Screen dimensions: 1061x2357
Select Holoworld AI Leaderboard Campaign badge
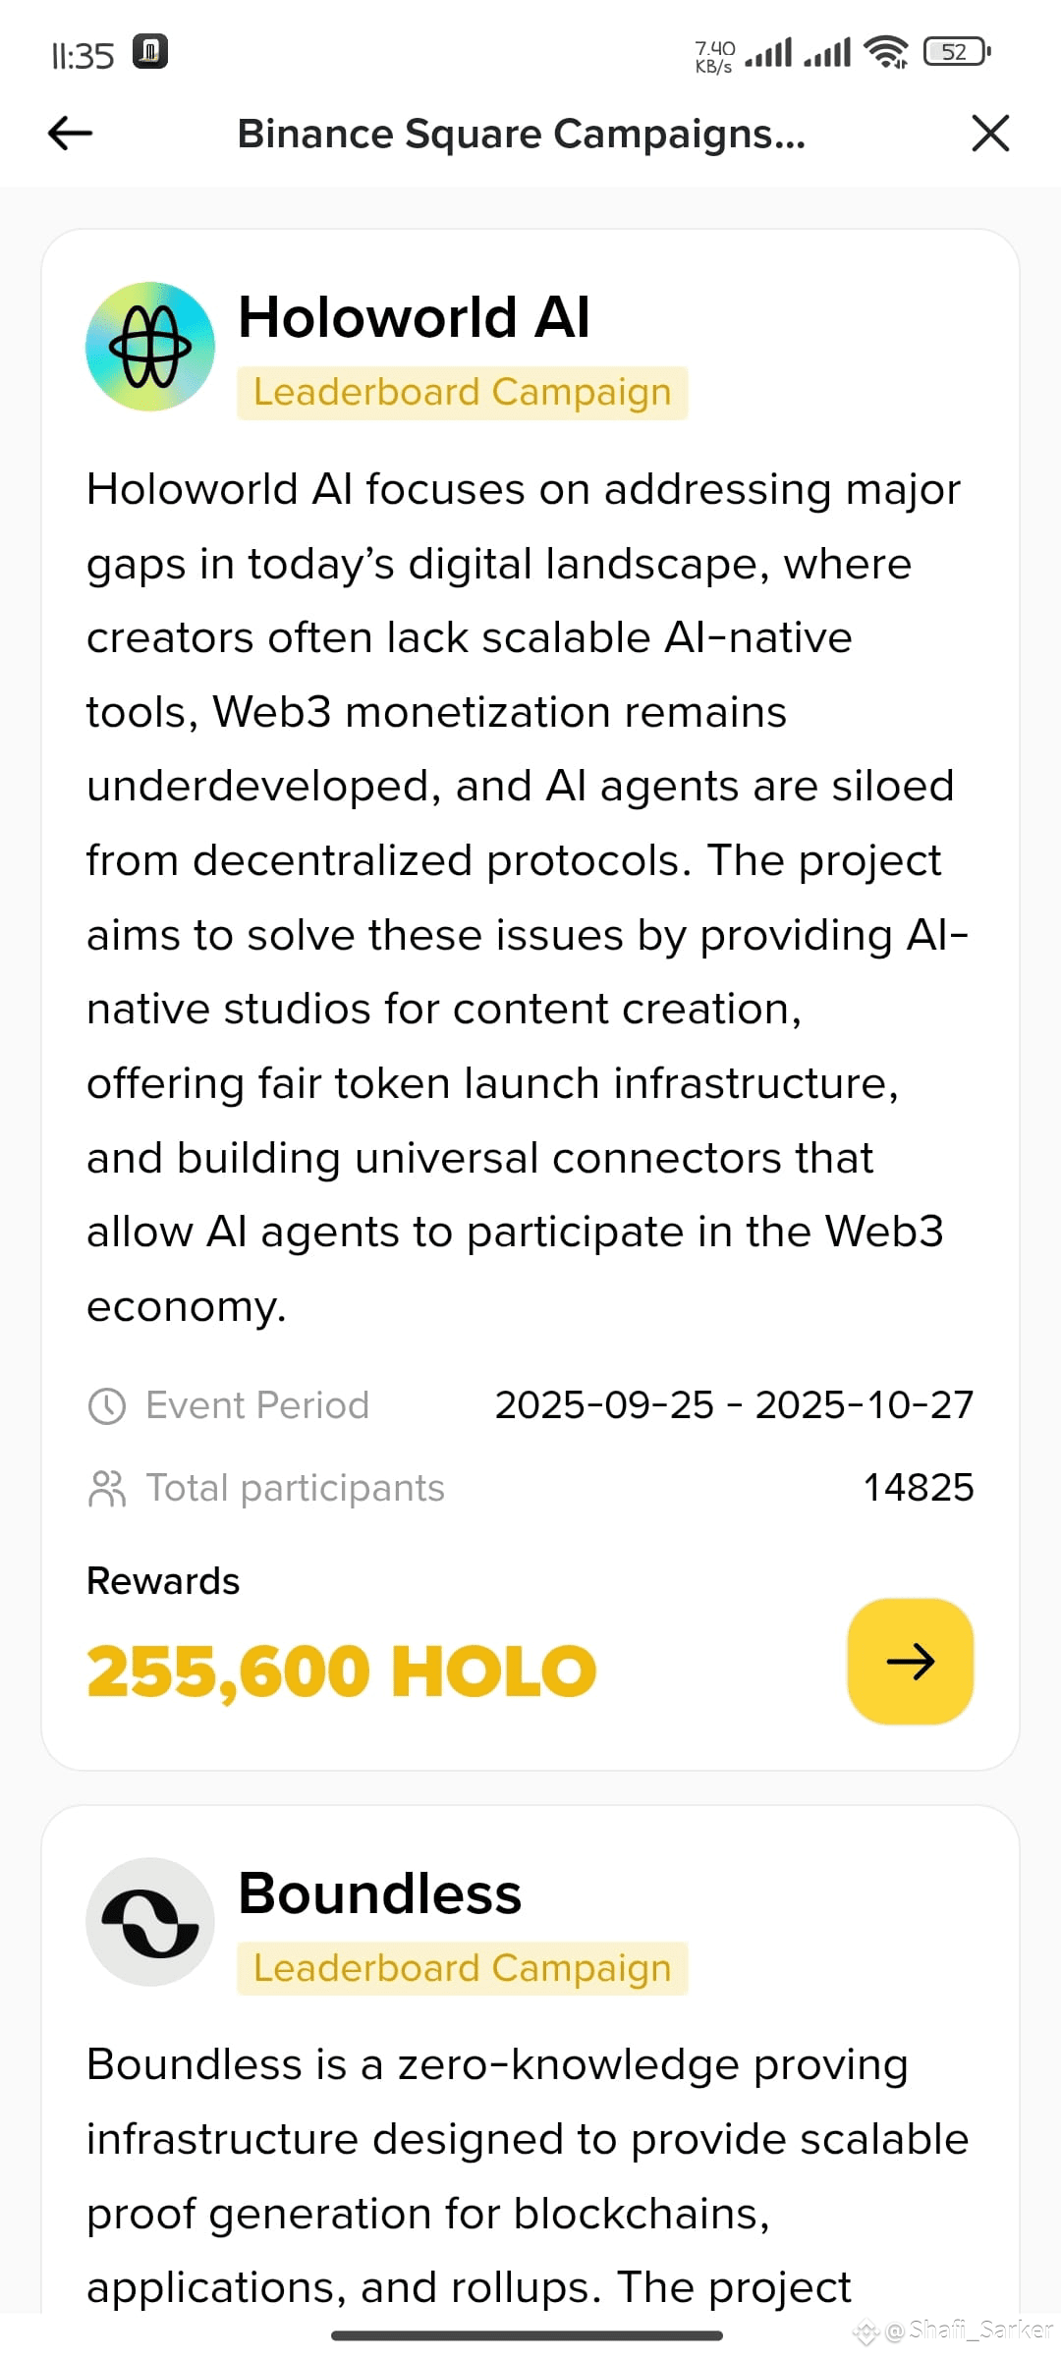(462, 393)
